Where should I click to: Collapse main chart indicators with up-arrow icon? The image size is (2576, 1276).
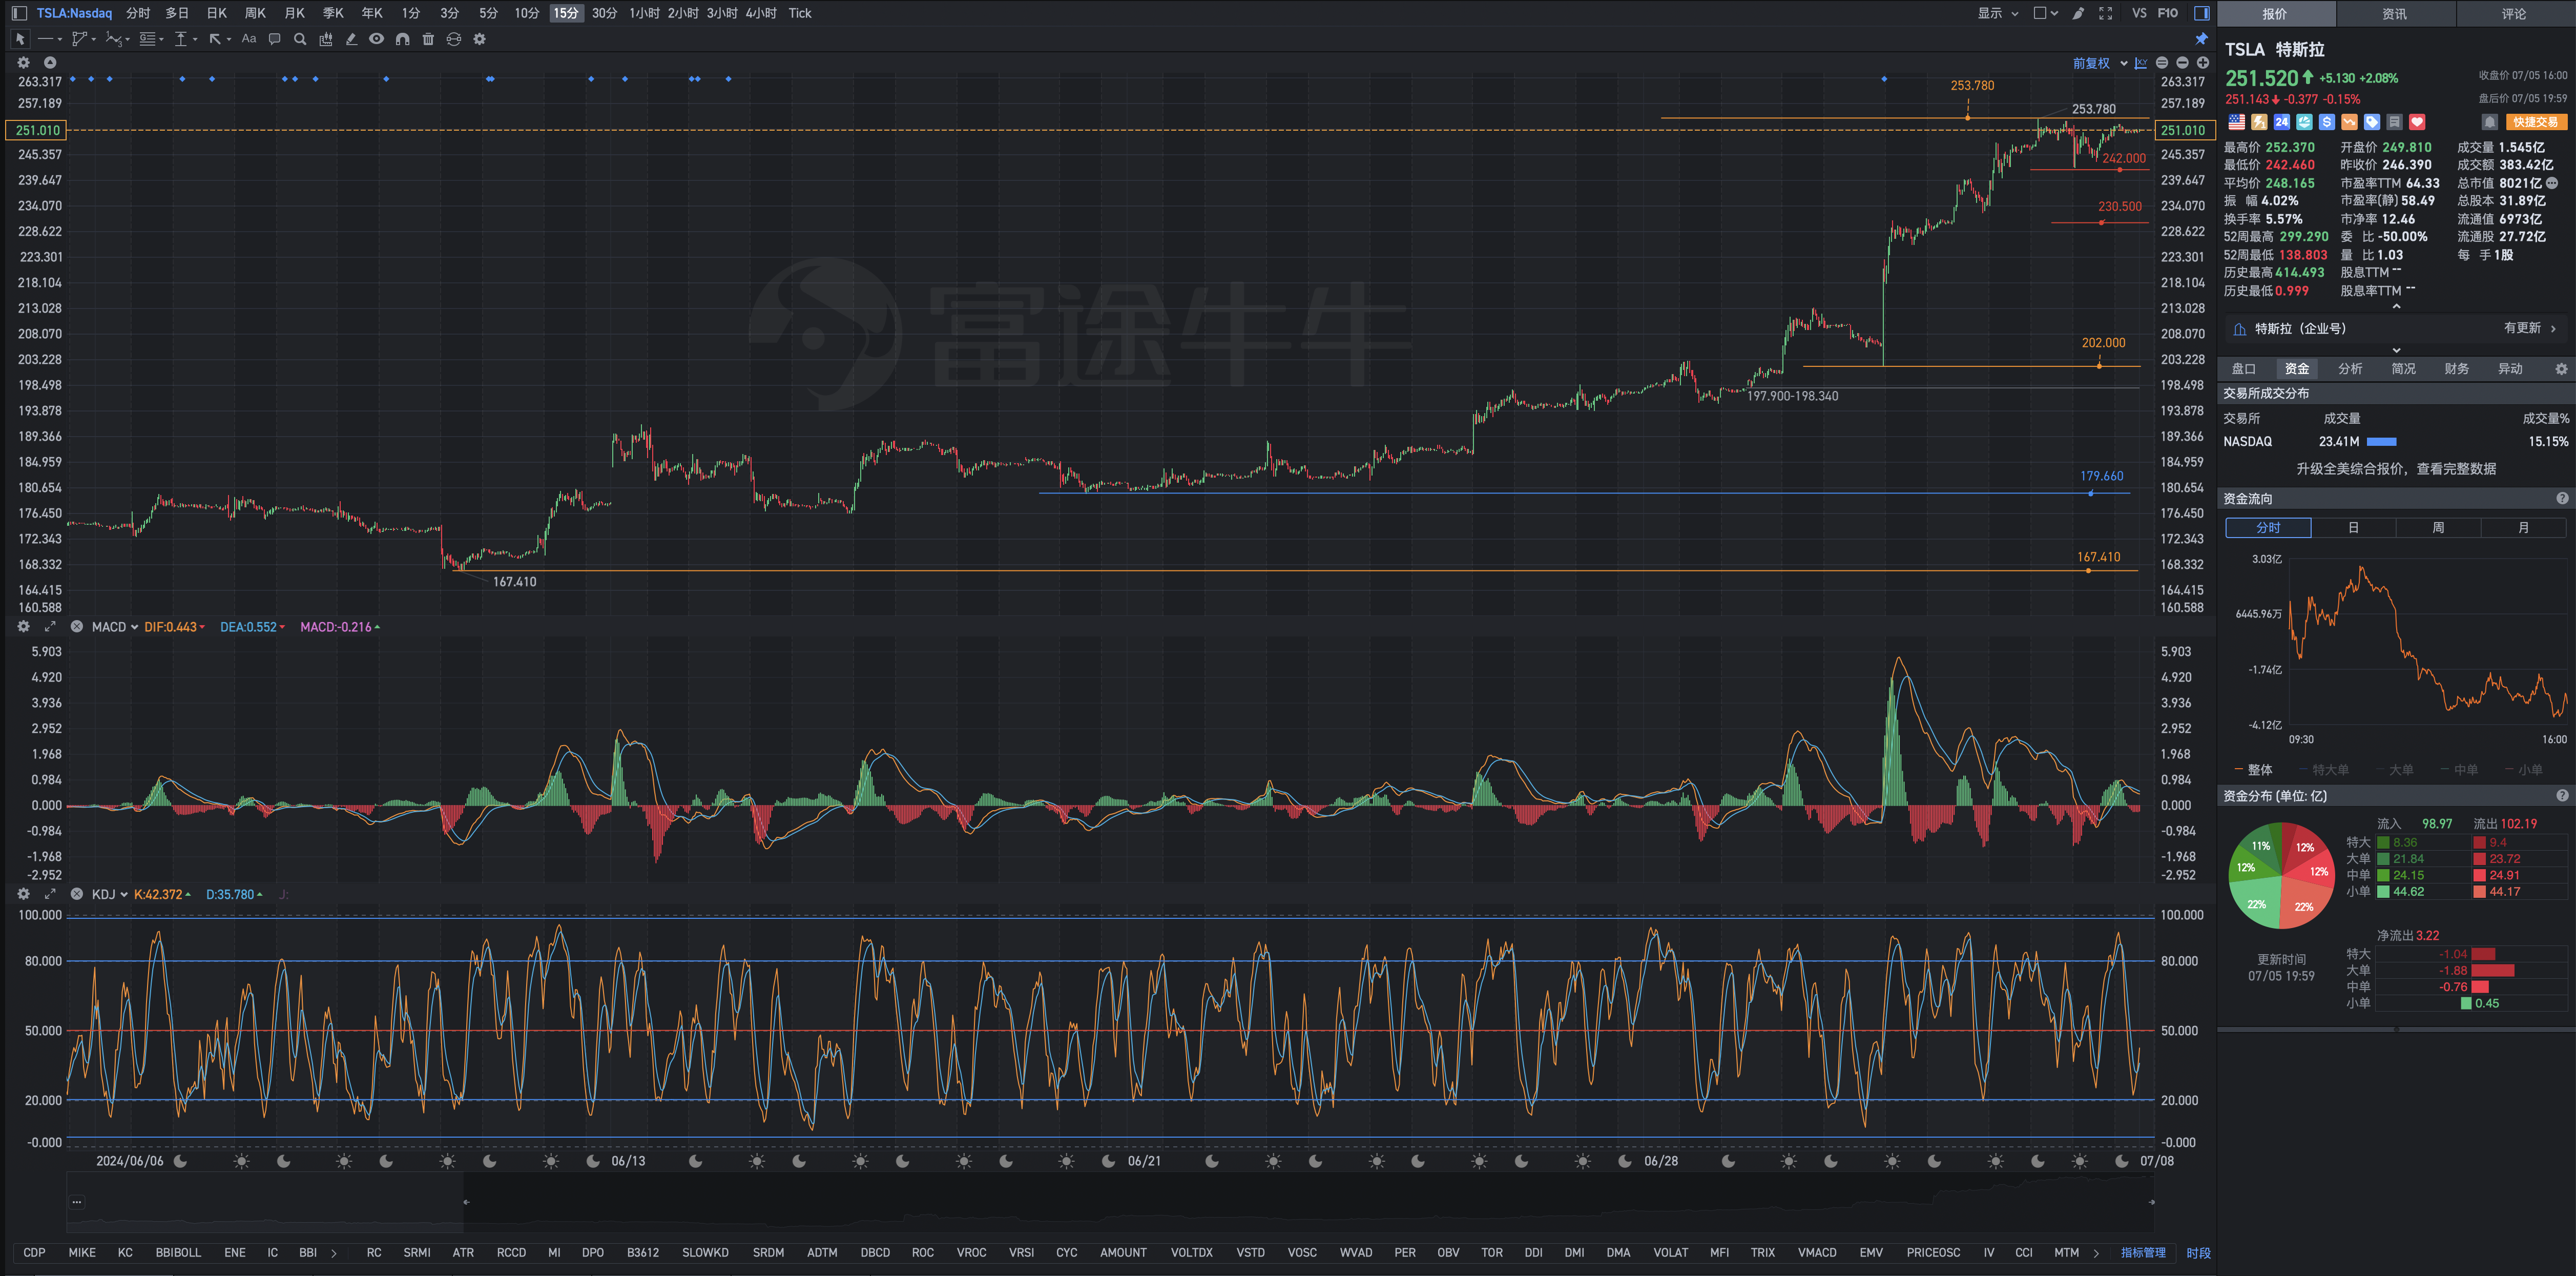(50, 62)
